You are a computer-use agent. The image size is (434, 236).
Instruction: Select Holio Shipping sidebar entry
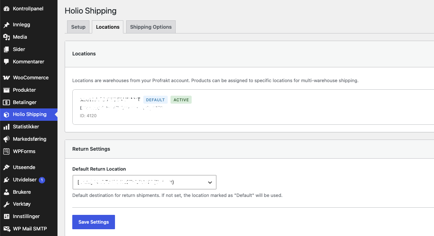pos(29,114)
